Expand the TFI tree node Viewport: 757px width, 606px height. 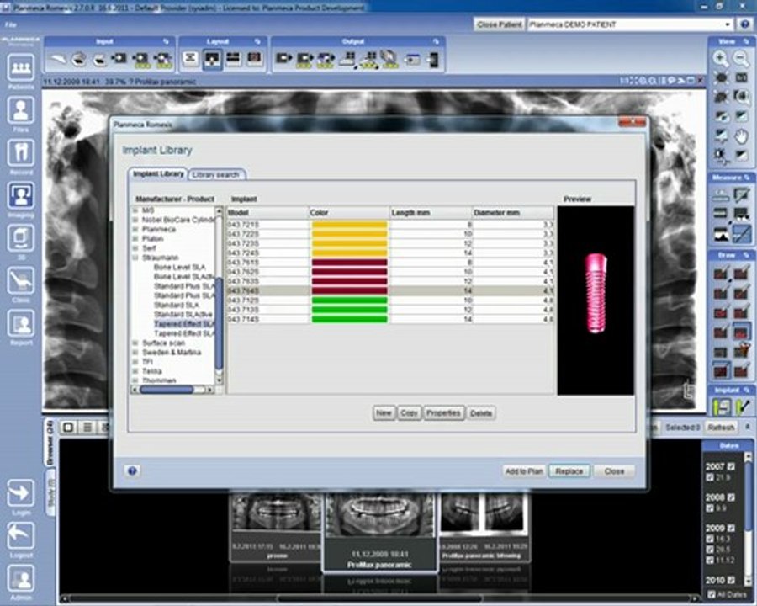tap(135, 361)
